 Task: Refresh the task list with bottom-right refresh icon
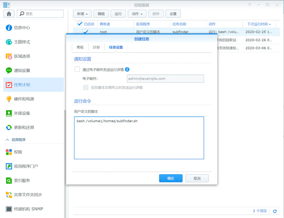pos(275,211)
